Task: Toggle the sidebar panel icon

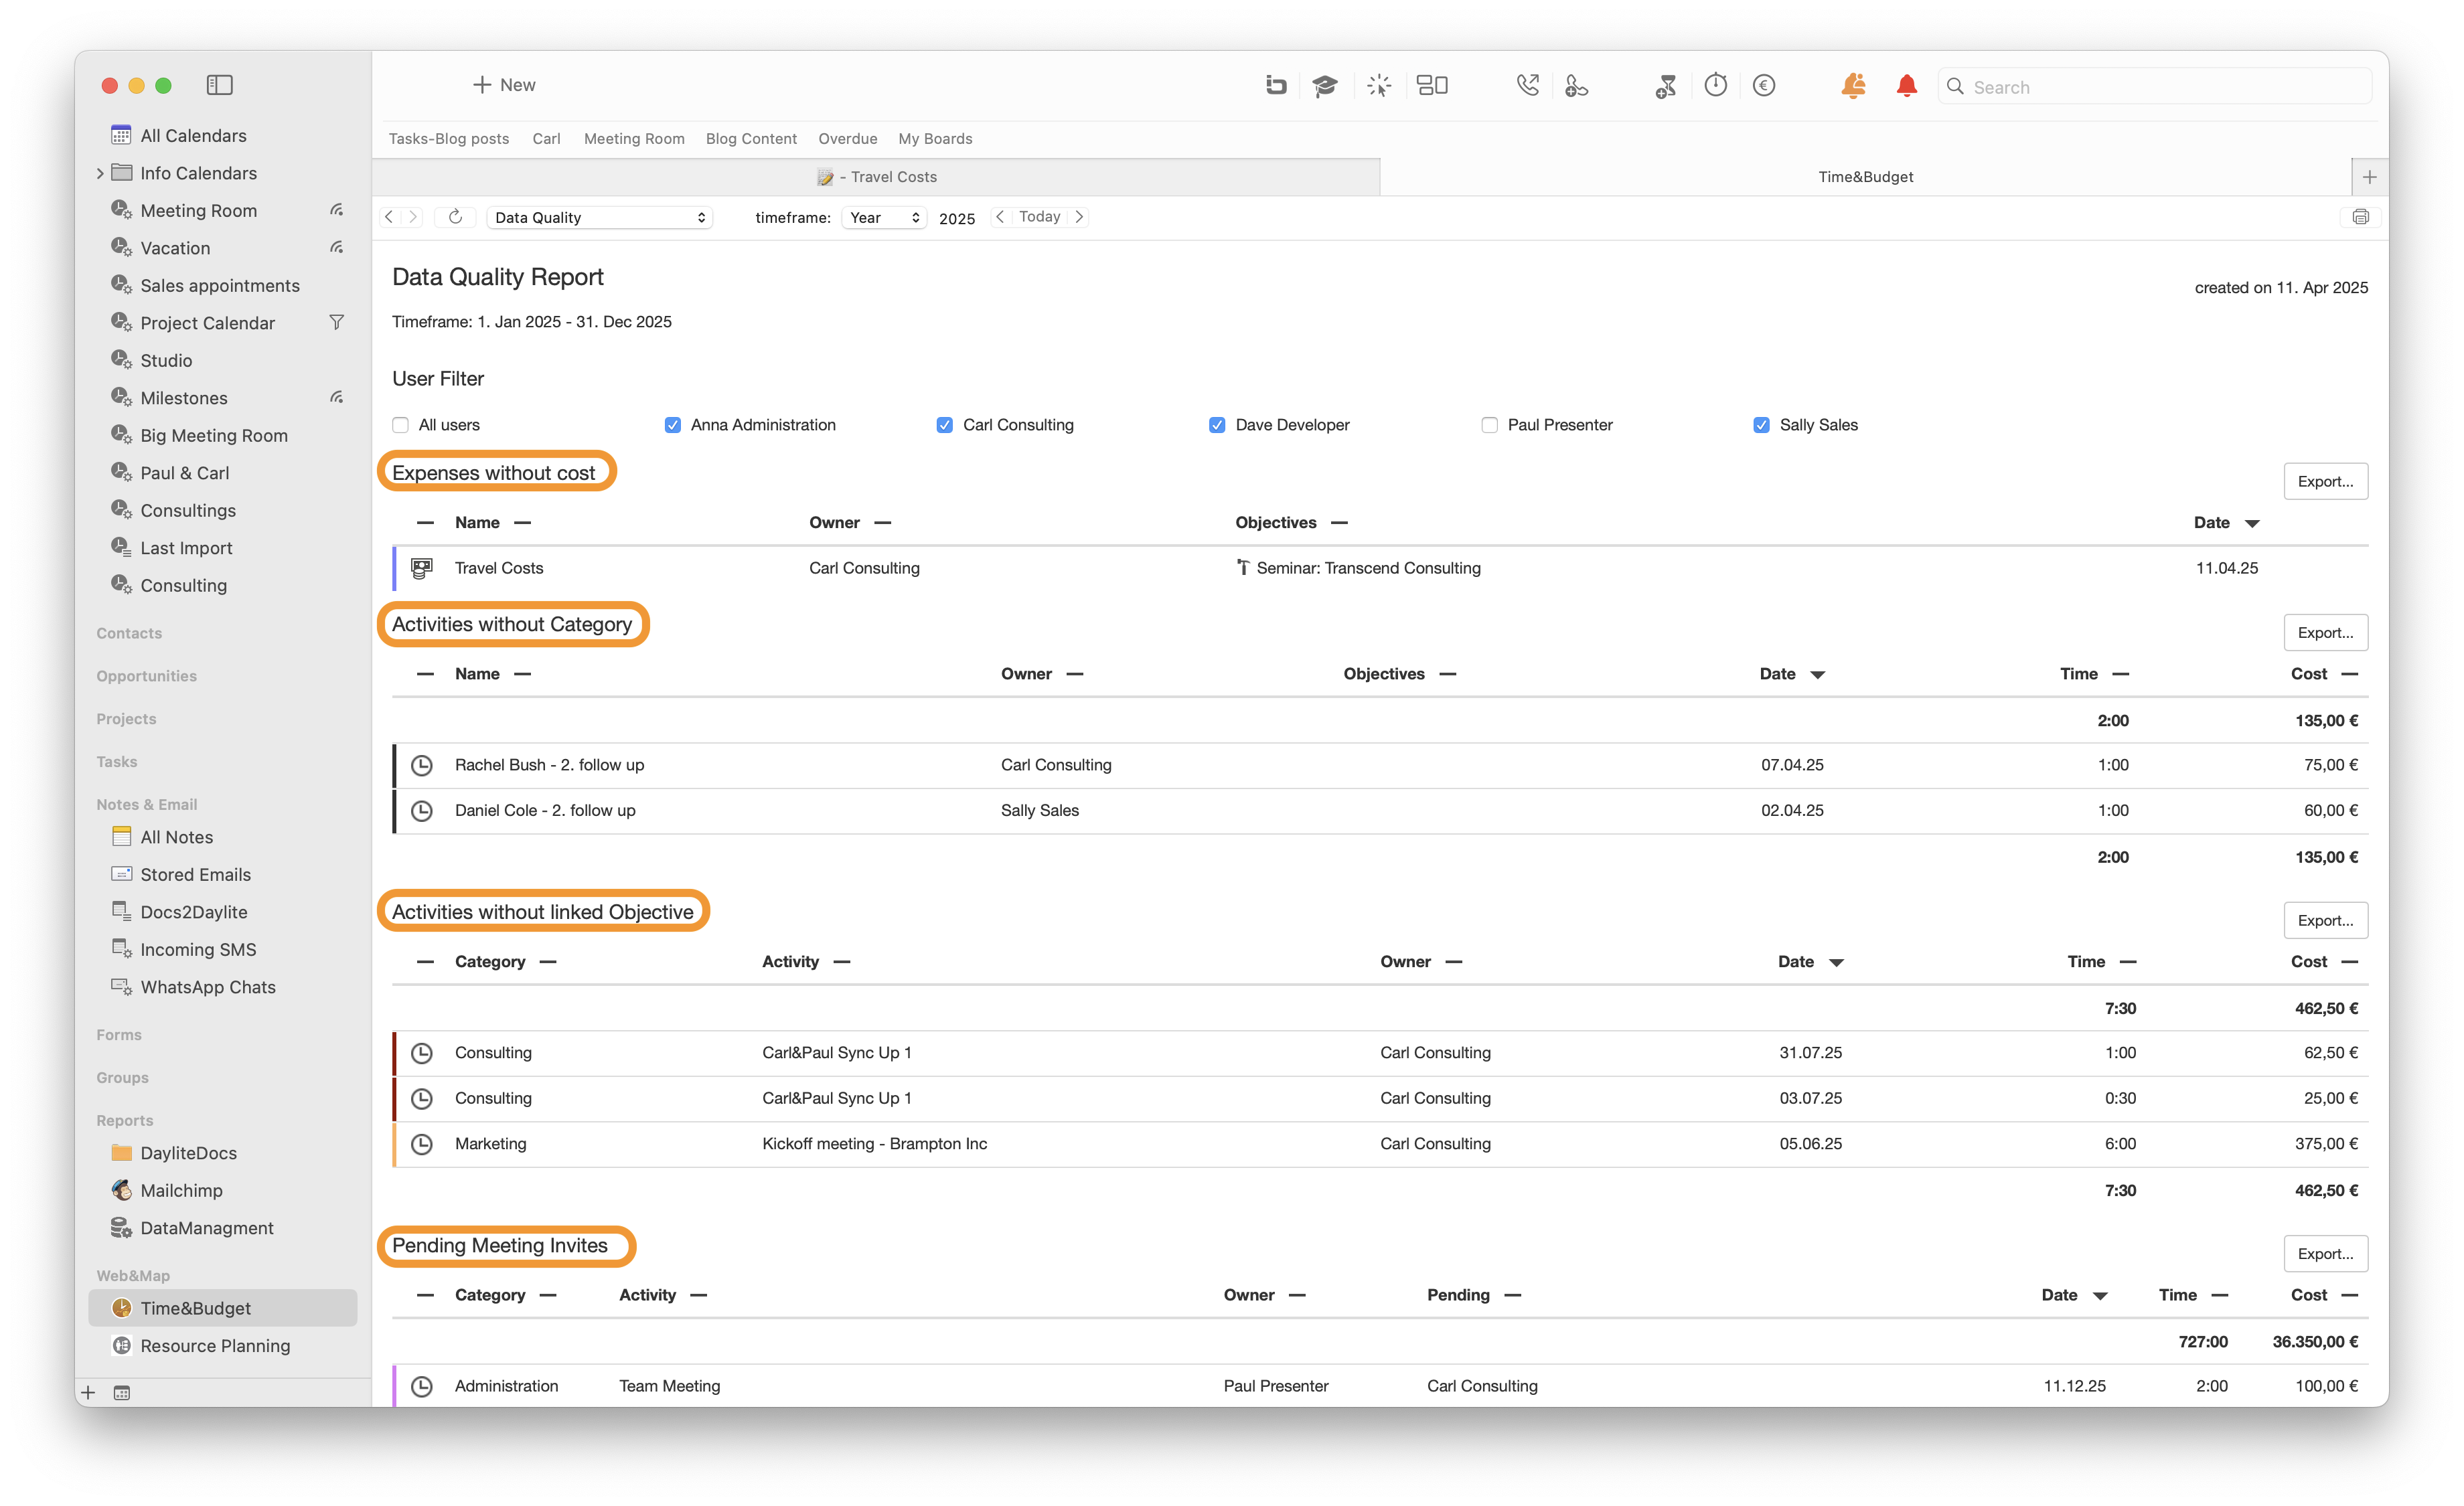Action: (219, 85)
